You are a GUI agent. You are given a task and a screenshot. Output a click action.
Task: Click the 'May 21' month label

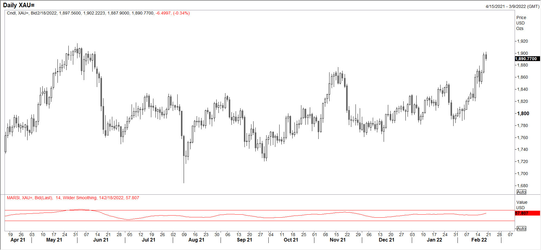click(x=54, y=240)
